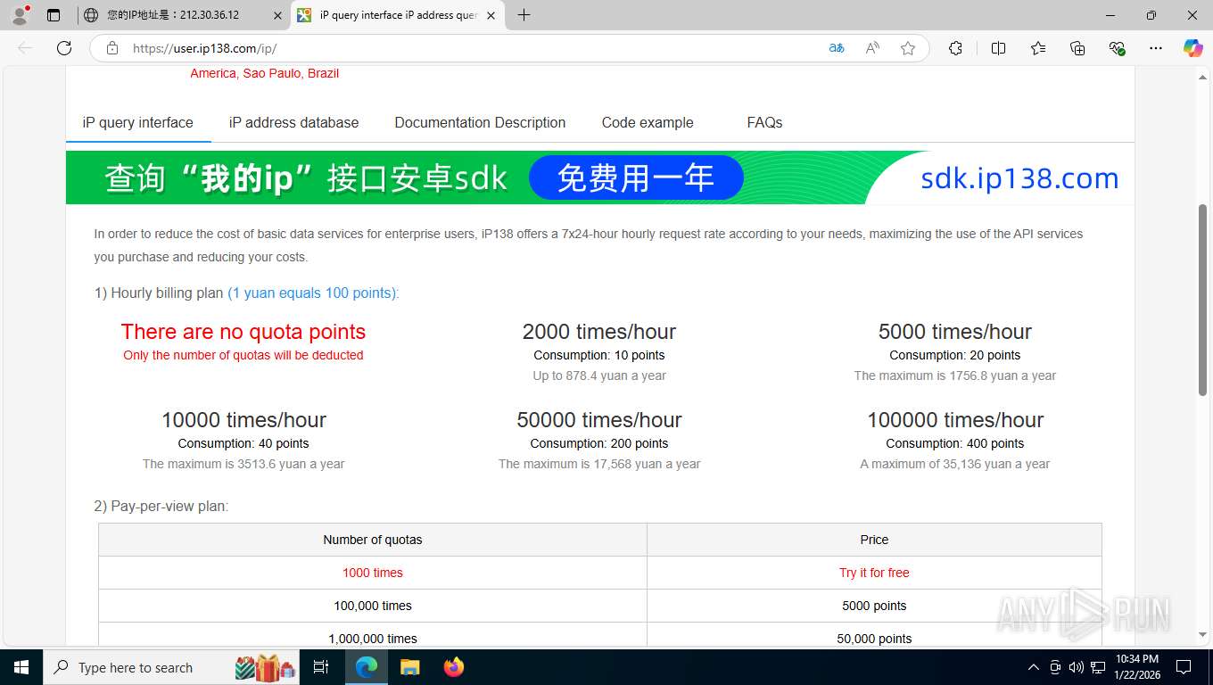Open the Favorites list
This screenshot has width=1213, height=685.
click(1038, 48)
